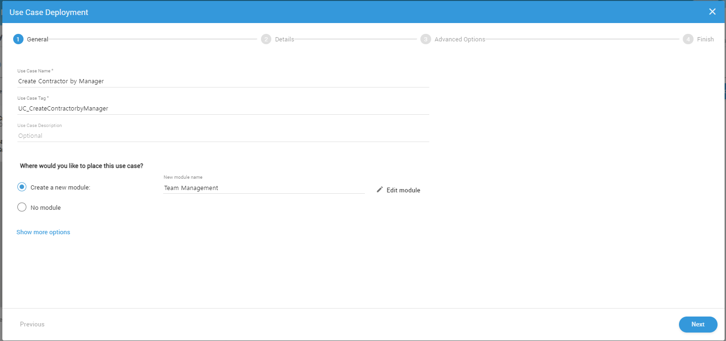Edit the Use Case Tag field
Image resolution: width=726 pixels, height=341 pixels.
[223, 108]
